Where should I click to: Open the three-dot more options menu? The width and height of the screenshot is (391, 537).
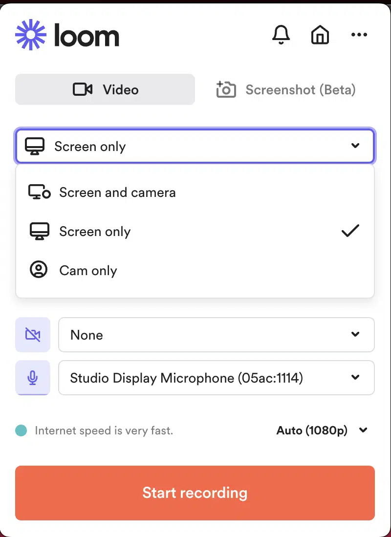[x=359, y=35]
